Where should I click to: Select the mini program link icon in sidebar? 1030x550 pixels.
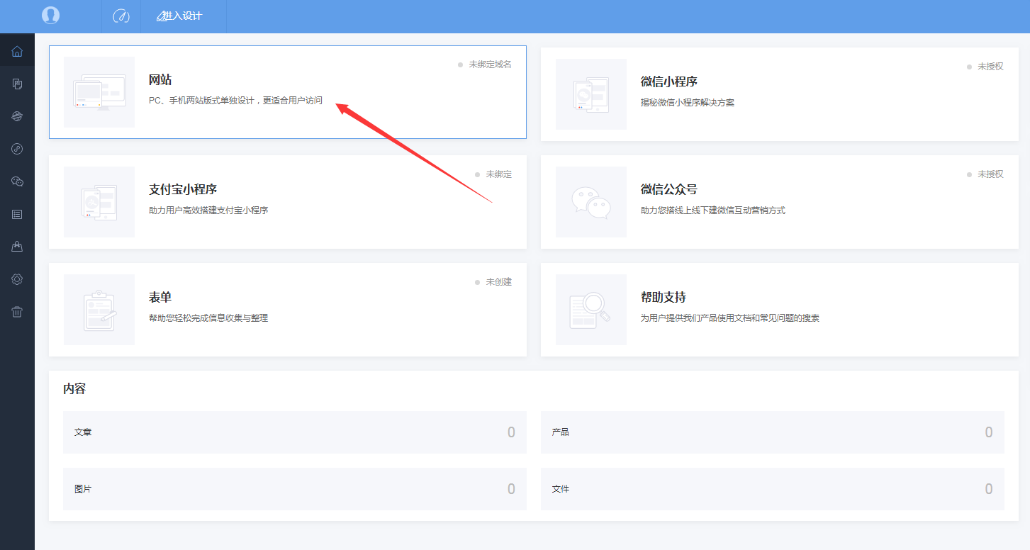click(x=17, y=149)
